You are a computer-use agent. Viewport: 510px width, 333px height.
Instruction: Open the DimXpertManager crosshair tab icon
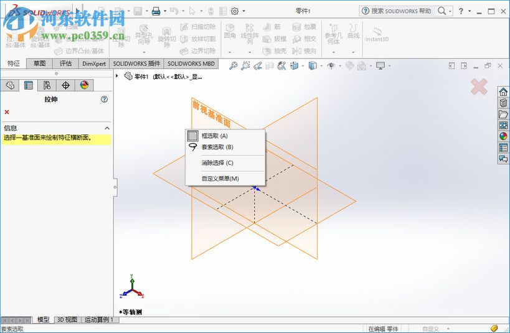coord(65,85)
